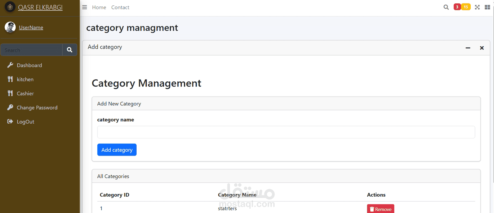Click the user avatar picture

click(x=10, y=27)
